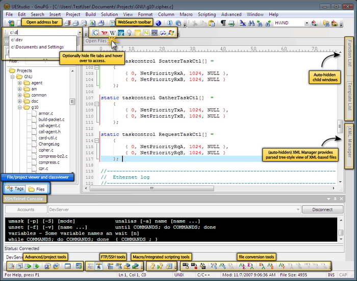
Task: Open the Scripting menu
Action: click(207, 14)
